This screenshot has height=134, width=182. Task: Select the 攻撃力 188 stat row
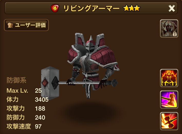tap(26, 108)
